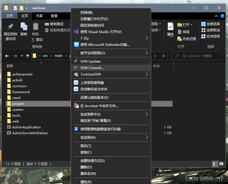228x184 pixels.
Task: Click the scissors Cut icon
Action: point(33,40)
